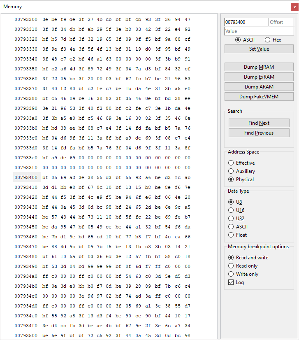Screen dimensions: 299x340
Task: Focus the address field showing 00793400
Action: [246, 22]
